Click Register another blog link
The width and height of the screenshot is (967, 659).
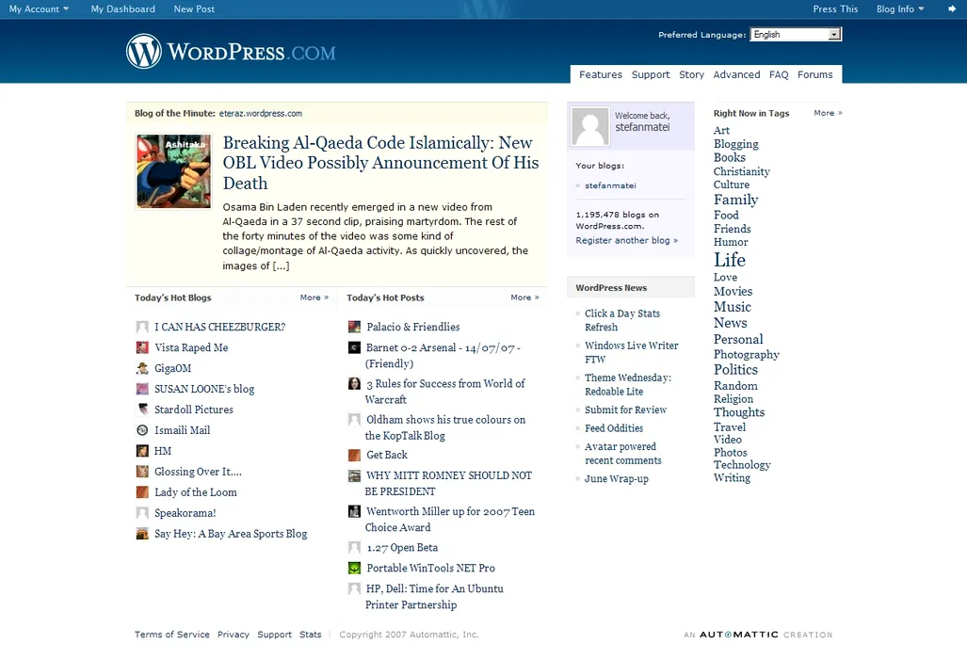coord(626,240)
